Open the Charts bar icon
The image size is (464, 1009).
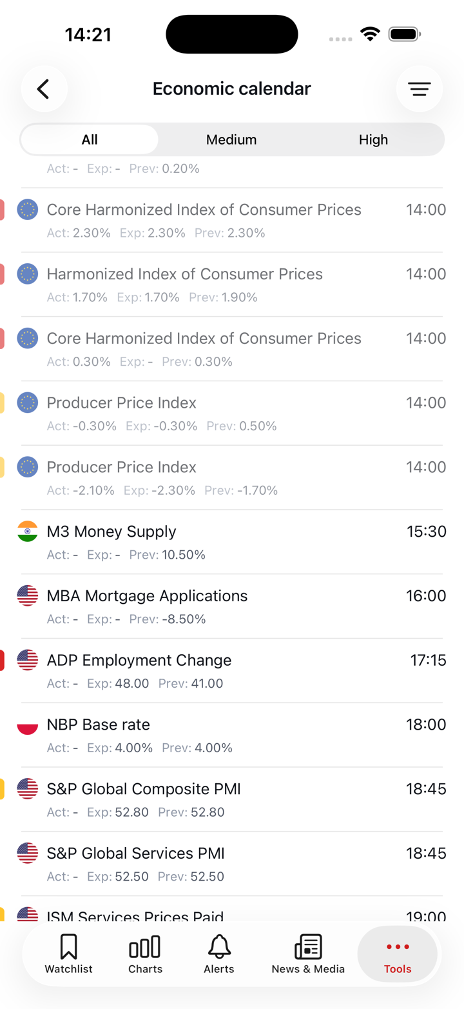[x=145, y=947]
